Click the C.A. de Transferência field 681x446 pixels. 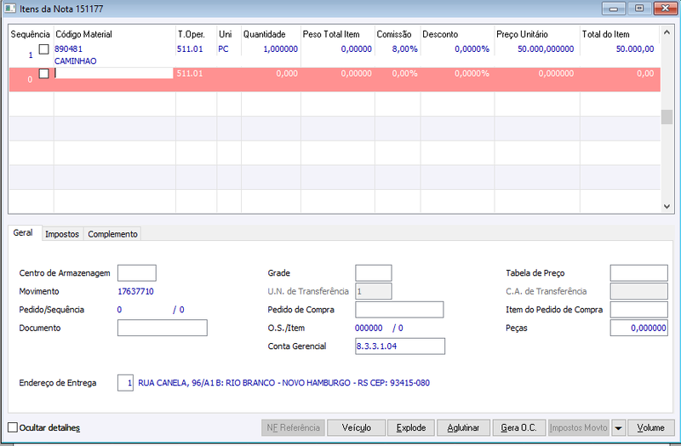(x=639, y=291)
